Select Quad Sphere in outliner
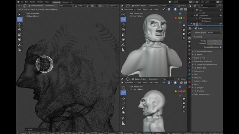The height and width of the screenshot is (134, 239). tap(204, 16)
